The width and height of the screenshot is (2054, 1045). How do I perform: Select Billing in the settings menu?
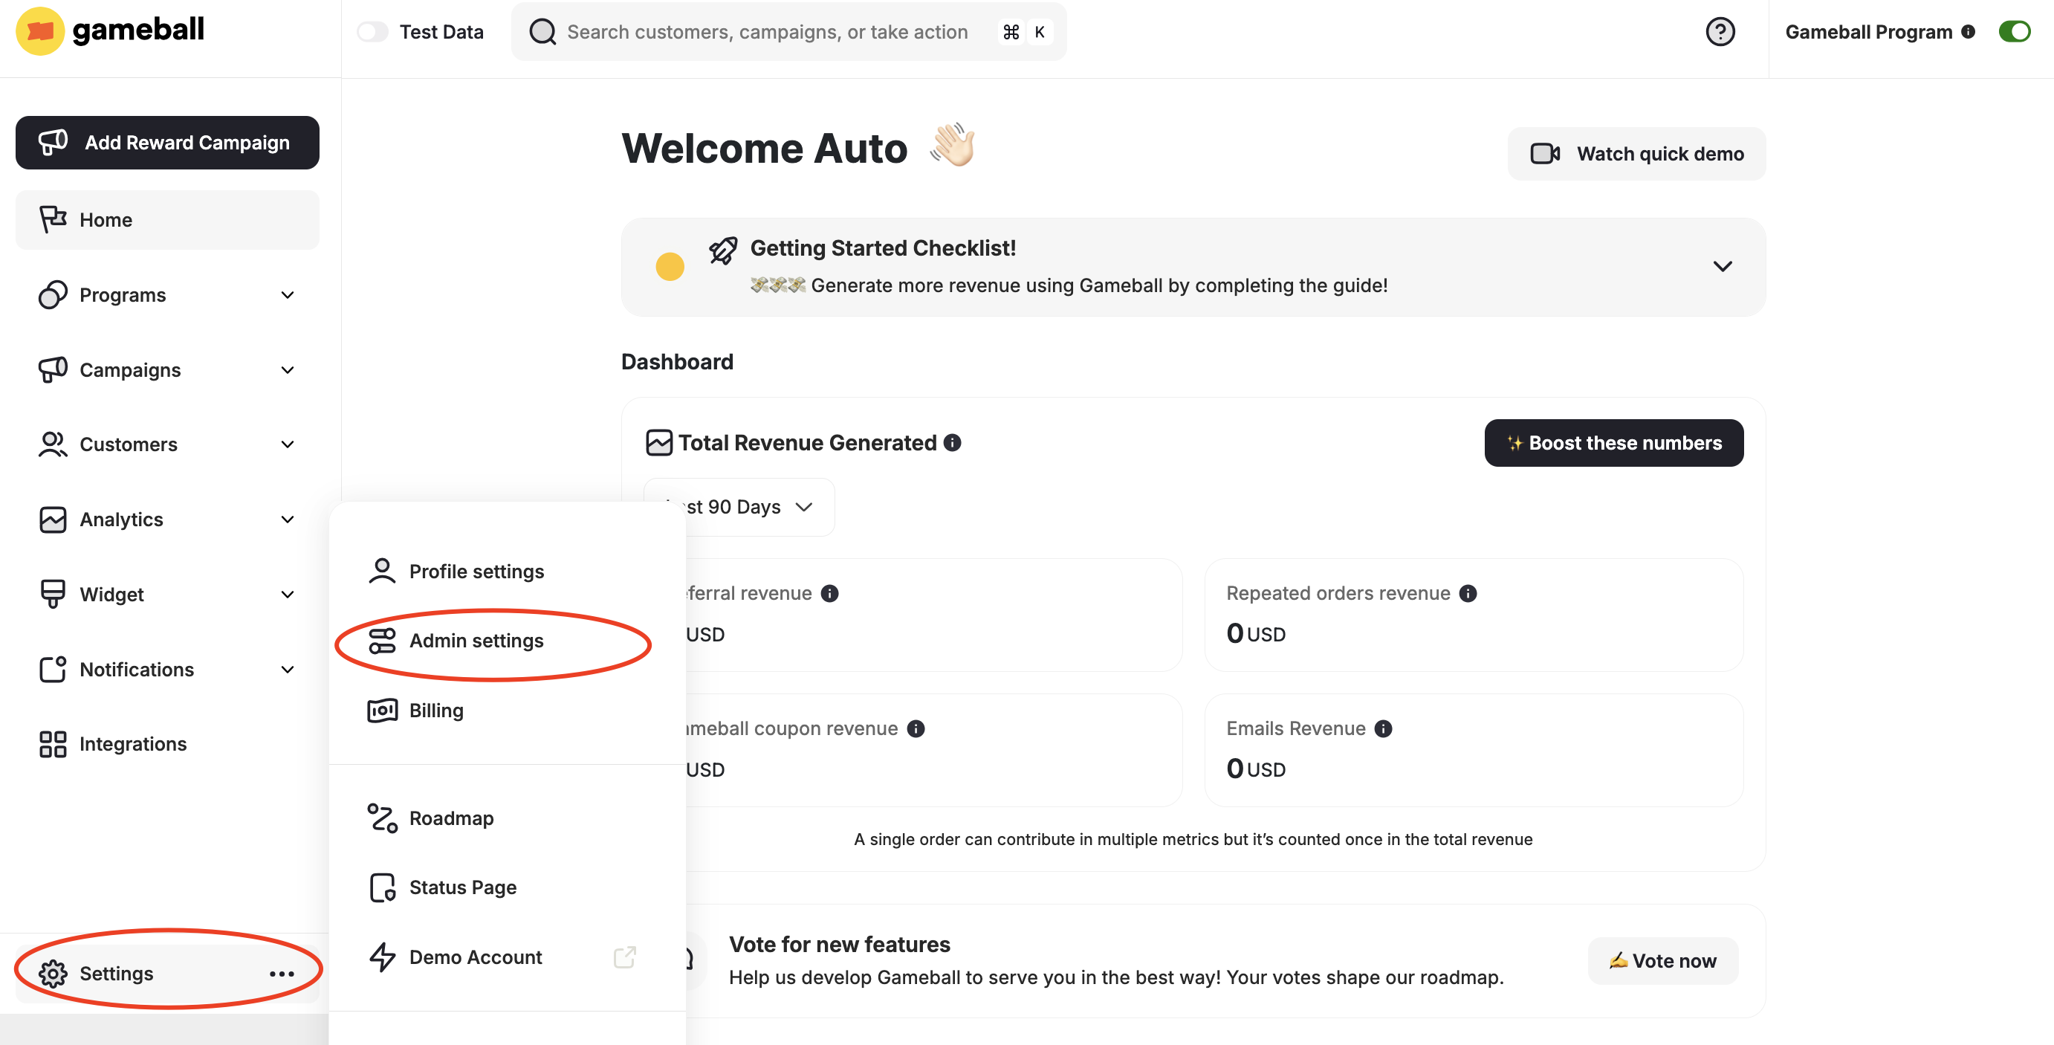pos(436,711)
